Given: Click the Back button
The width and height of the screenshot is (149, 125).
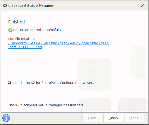Looking at the screenshot, I should (92, 118).
